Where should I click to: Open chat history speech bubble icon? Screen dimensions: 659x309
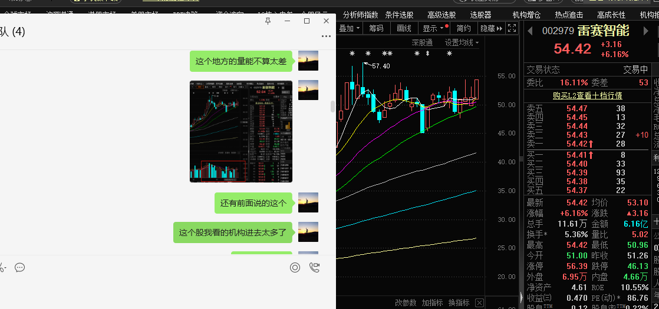point(19,268)
